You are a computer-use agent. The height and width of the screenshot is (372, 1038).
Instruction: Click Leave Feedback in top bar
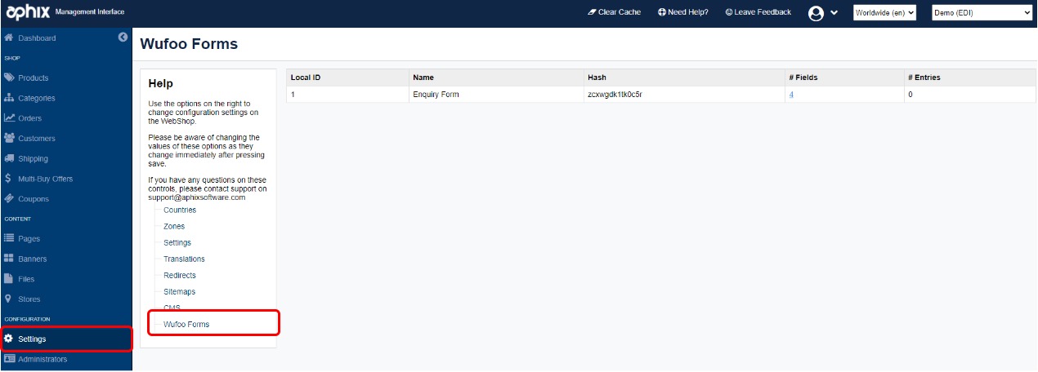[x=758, y=12]
